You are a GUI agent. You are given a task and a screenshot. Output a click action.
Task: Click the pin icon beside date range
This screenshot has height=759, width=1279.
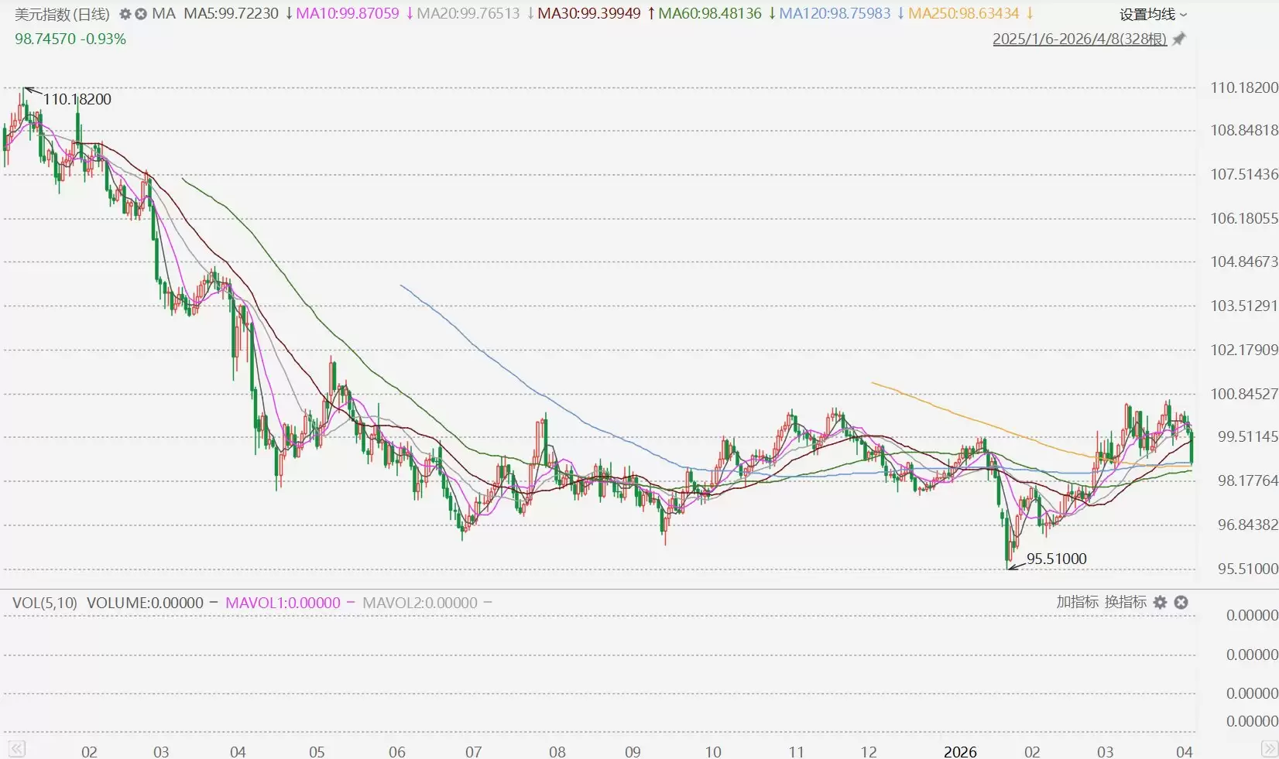coord(1179,39)
